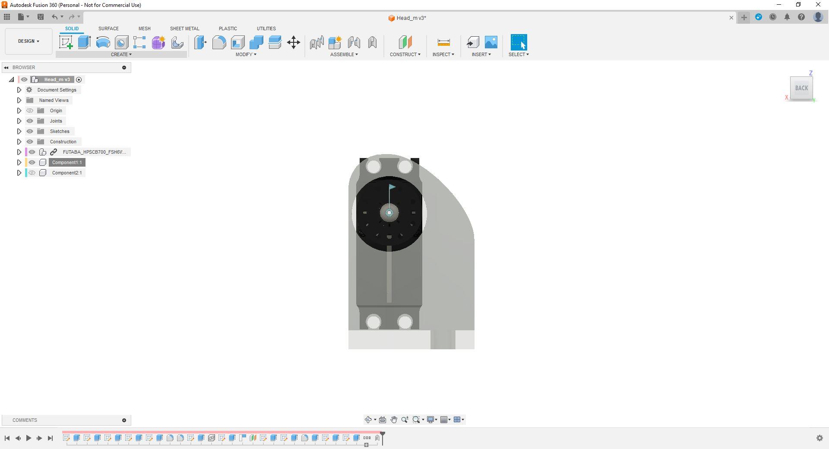Image resolution: width=829 pixels, height=449 pixels.
Task: Click the BACK face of ViewCube
Action: pyautogui.click(x=801, y=88)
